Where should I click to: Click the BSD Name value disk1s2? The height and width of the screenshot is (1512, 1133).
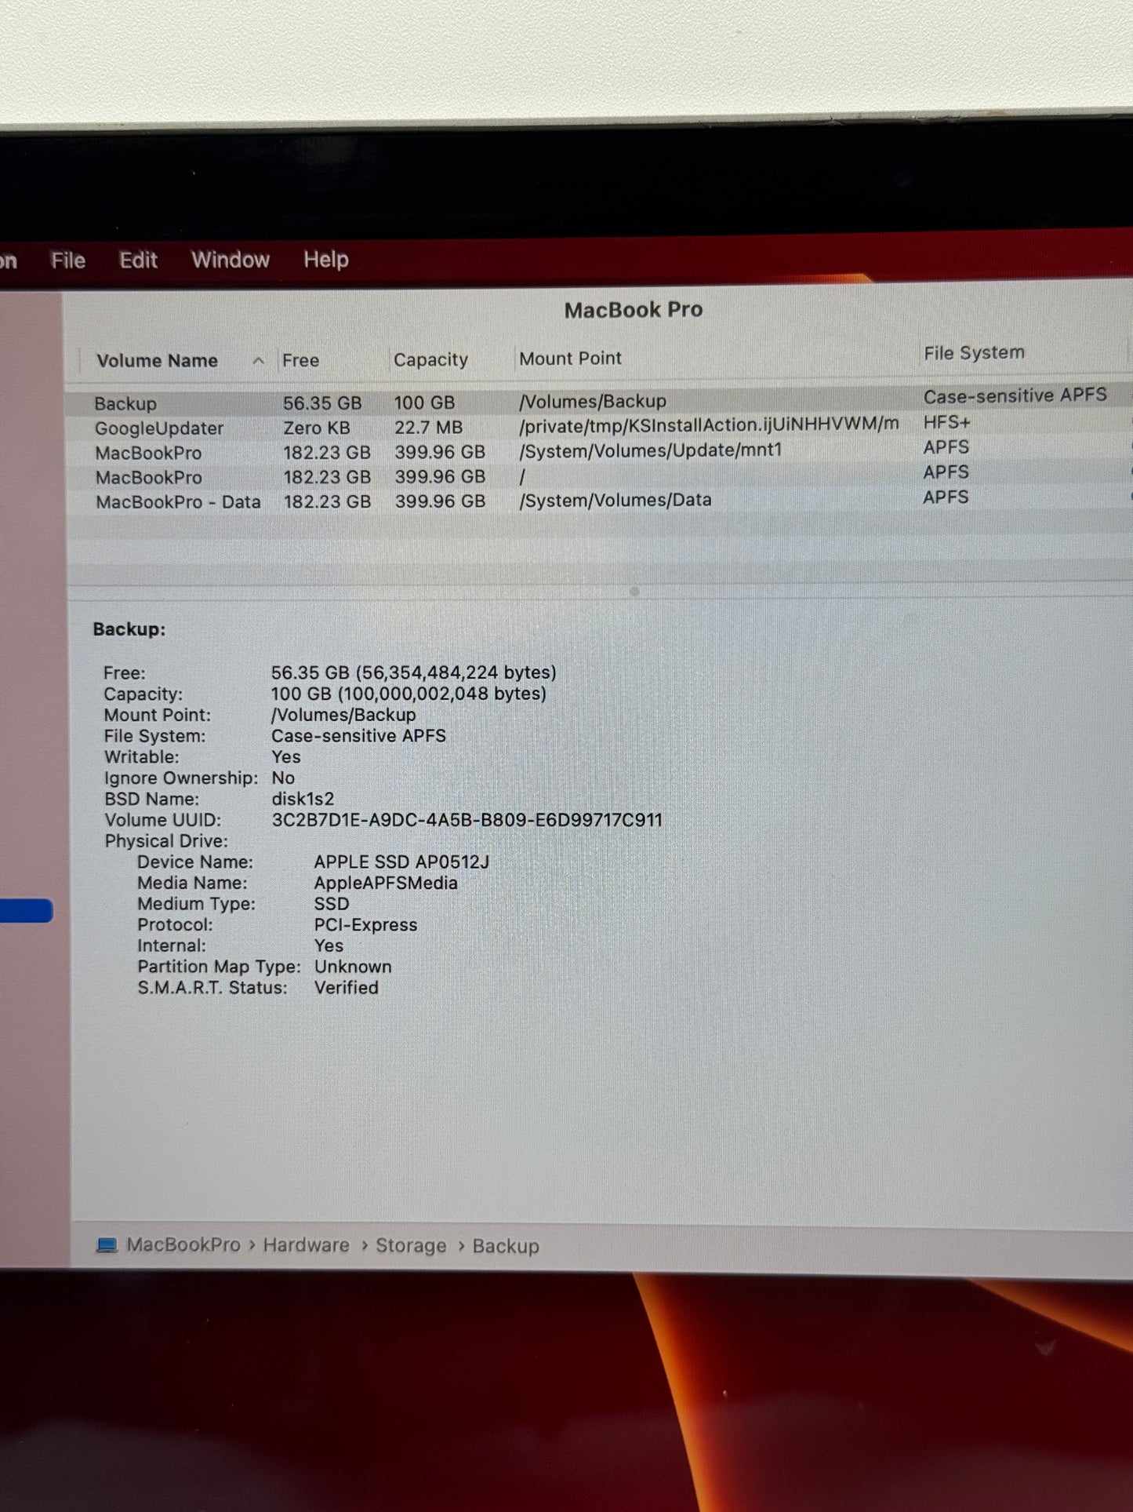tap(303, 799)
